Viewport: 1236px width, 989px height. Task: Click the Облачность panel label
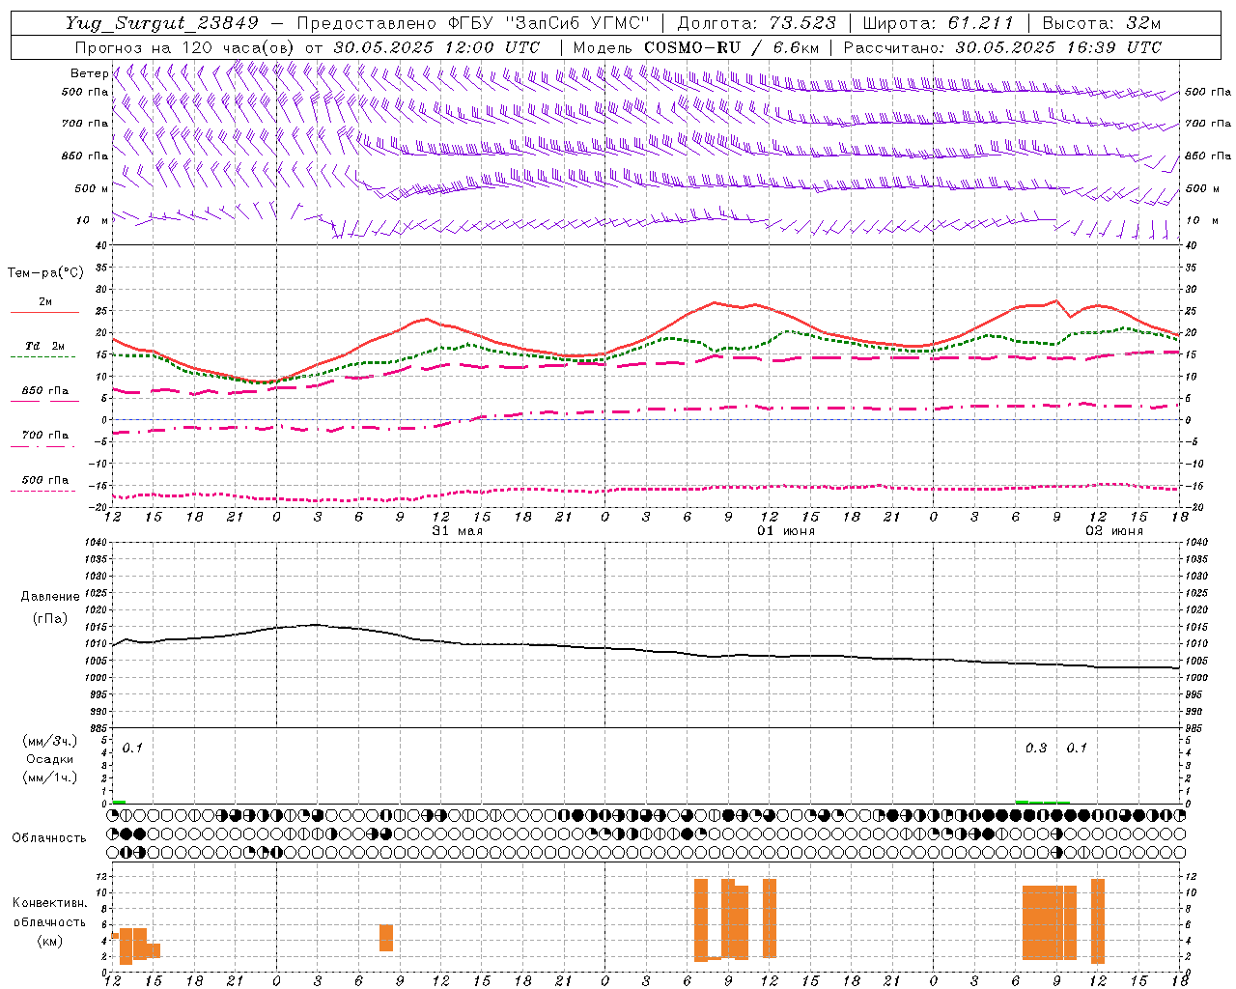49,838
